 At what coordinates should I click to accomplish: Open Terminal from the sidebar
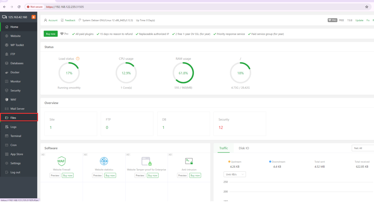(x=16, y=136)
